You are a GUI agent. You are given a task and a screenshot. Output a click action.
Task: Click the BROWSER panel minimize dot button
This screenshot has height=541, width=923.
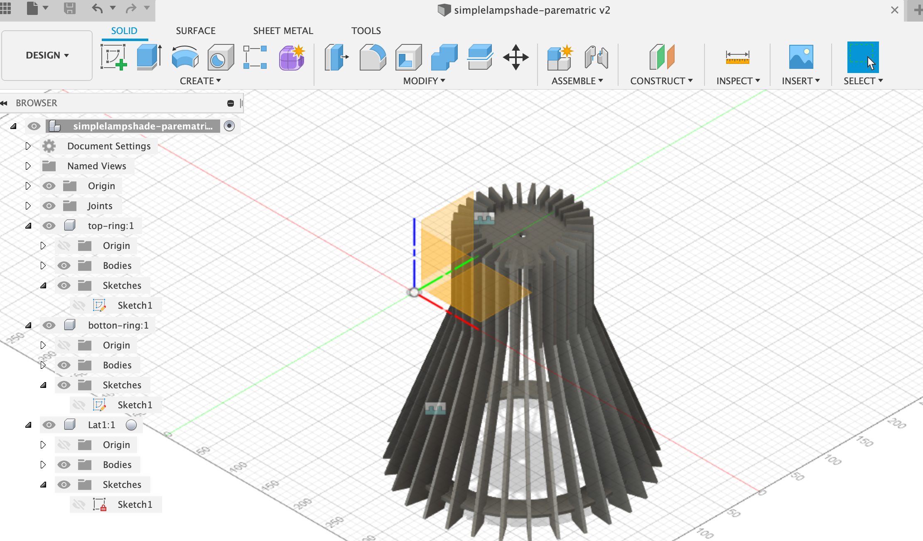tap(231, 103)
